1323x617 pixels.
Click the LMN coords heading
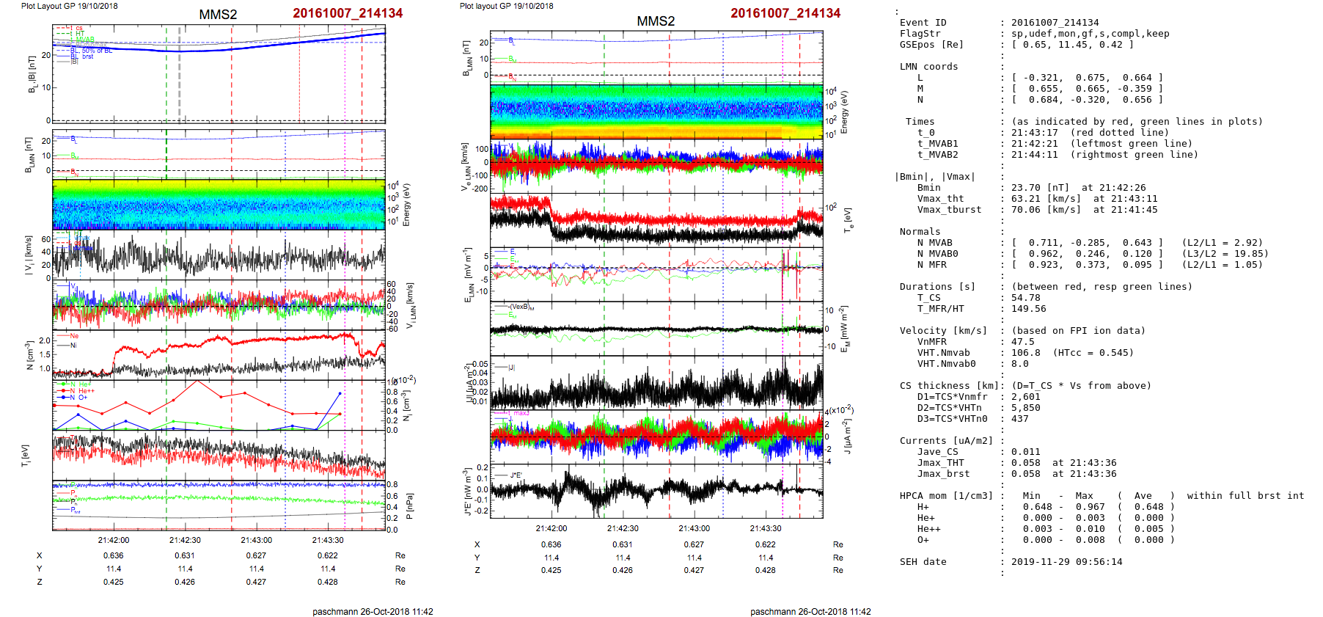click(x=928, y=67)
